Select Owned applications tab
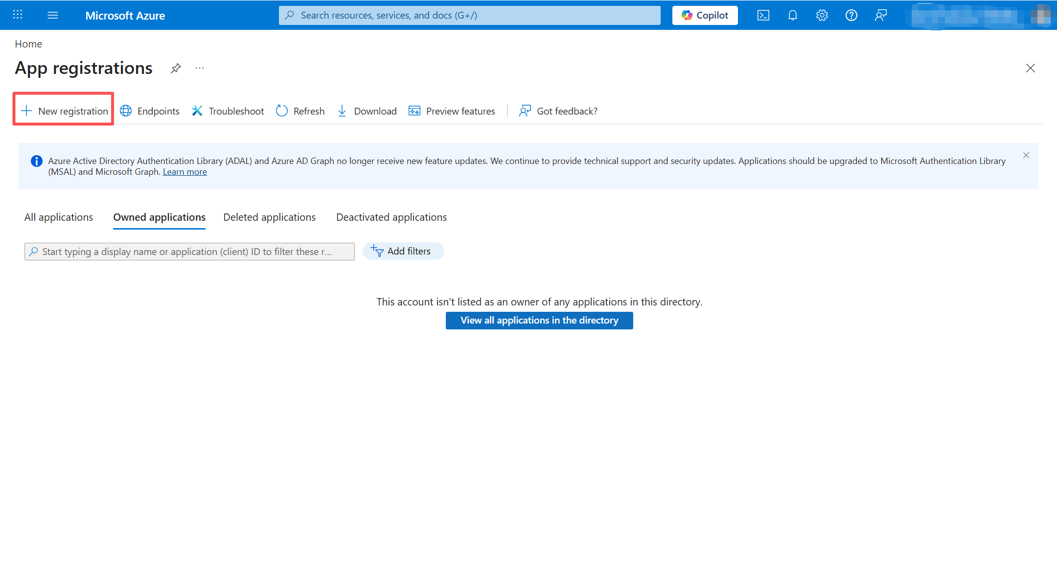Image resolution: width=1057 pixels, height=581 pixels. (x=160, y=217)
